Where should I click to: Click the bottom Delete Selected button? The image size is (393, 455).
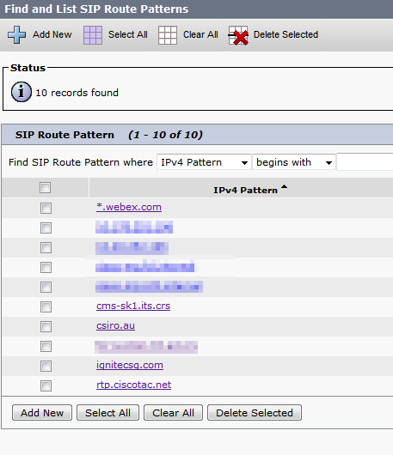[255, 413]
